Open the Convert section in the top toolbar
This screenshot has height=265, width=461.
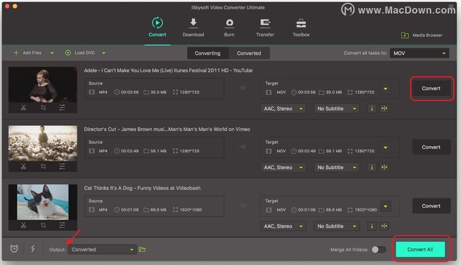(x=157, y=27)
